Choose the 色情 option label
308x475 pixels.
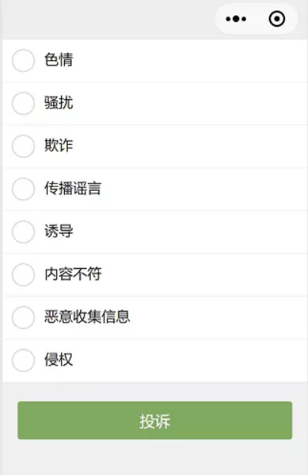pyautogui.click(x=59, y=60)
